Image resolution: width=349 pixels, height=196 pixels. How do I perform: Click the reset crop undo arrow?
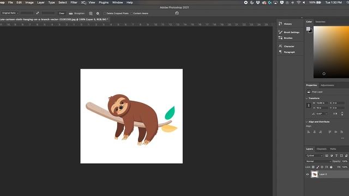click(177, 13)
